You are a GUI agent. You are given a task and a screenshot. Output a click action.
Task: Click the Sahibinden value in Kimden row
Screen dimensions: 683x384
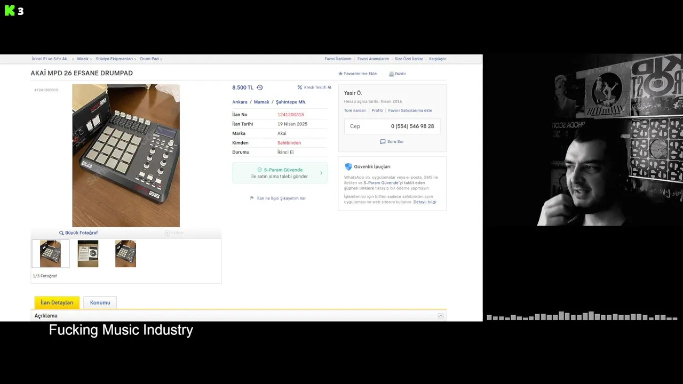pyautogui.click(x=289, y=143)
